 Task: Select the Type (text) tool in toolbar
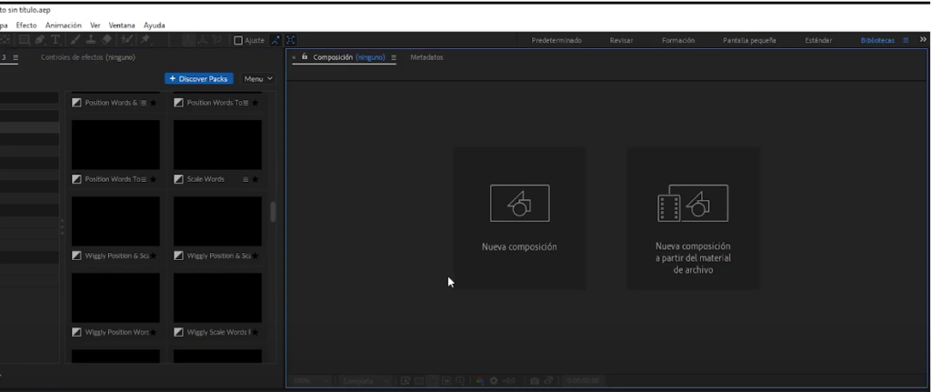click(55, 40)
